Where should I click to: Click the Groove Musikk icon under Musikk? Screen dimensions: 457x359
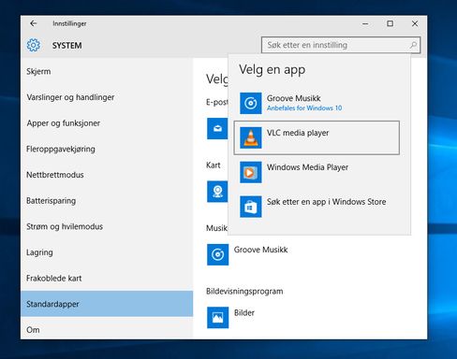(x=217, y=254)
